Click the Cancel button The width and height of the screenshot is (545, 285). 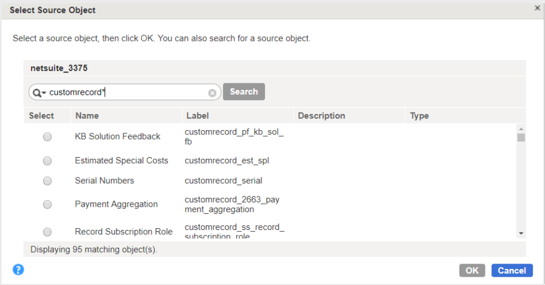[512, 271]
